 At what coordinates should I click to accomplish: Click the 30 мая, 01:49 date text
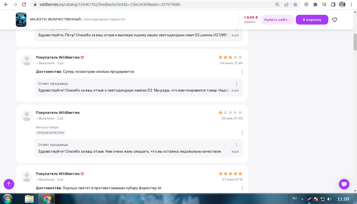tap(232, 118)
